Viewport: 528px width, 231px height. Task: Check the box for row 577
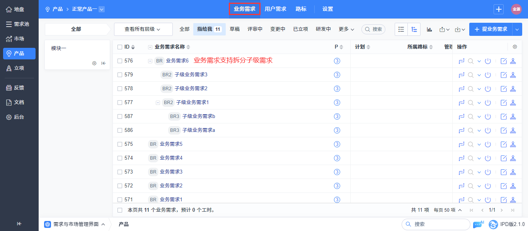click(120, 103)
